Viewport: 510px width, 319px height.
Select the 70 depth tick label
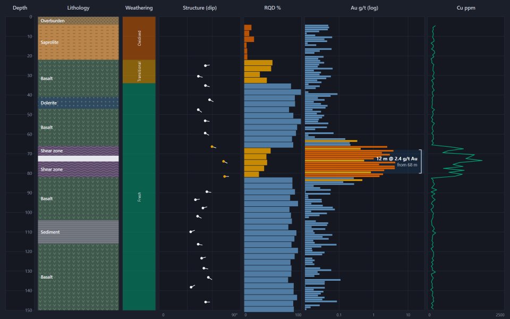(30, 154)
